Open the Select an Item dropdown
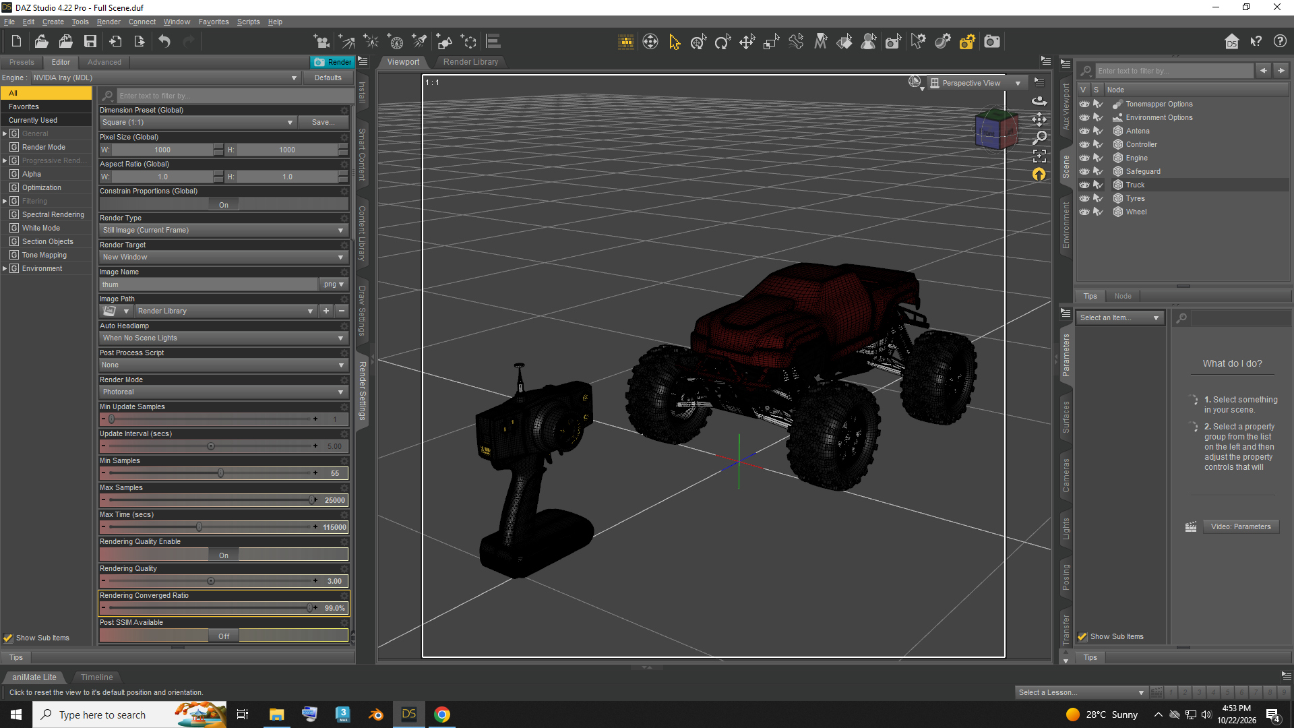 [1120, 317]
